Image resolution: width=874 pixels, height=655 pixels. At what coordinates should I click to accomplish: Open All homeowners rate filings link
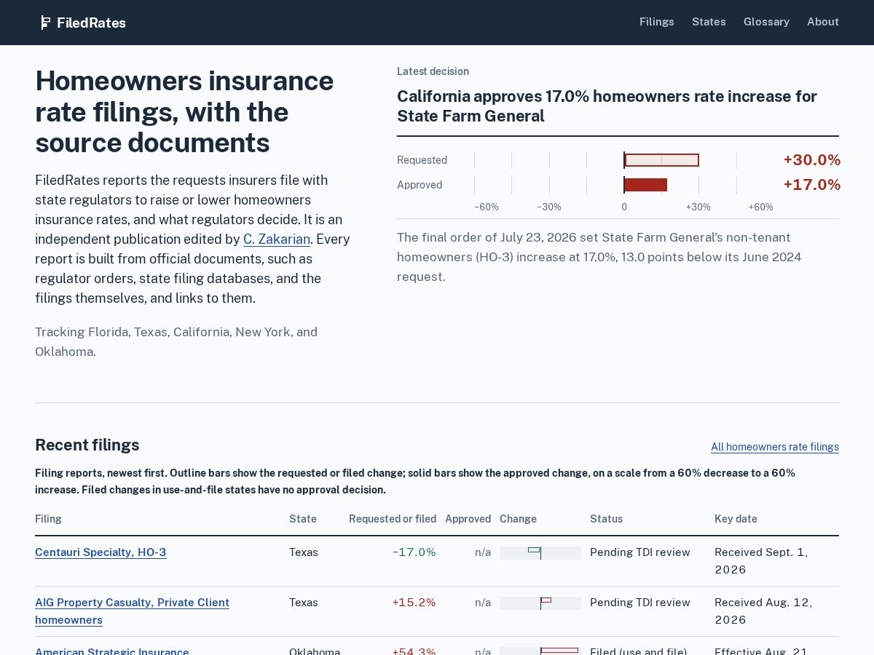click(x=775, y=447)
